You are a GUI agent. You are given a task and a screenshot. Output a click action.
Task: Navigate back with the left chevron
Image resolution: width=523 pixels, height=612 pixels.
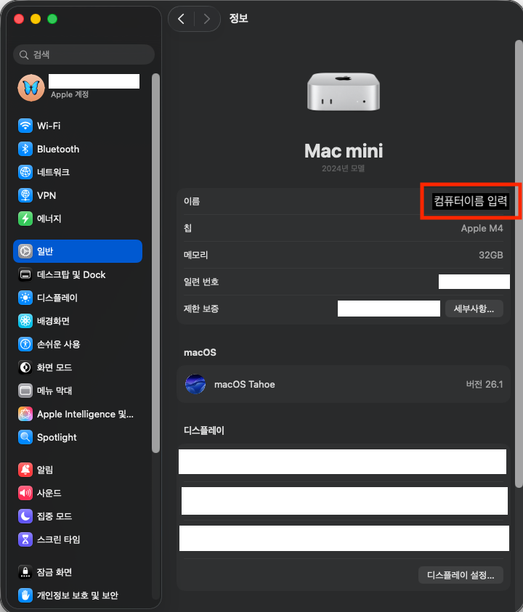click(x=181, y=19)
